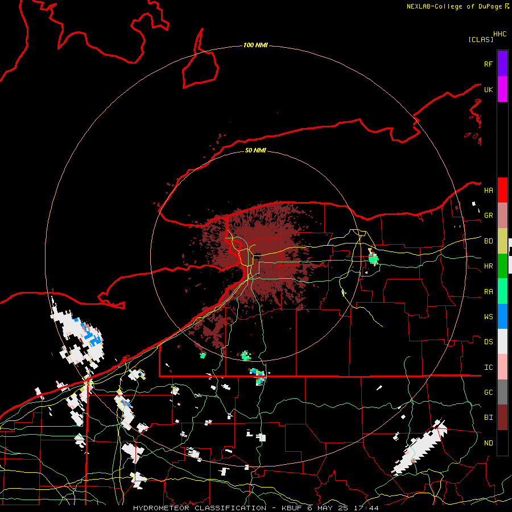
Task: Click the 'NEXLAB-College of DuPage' credit text
Action: click(455, 6)
